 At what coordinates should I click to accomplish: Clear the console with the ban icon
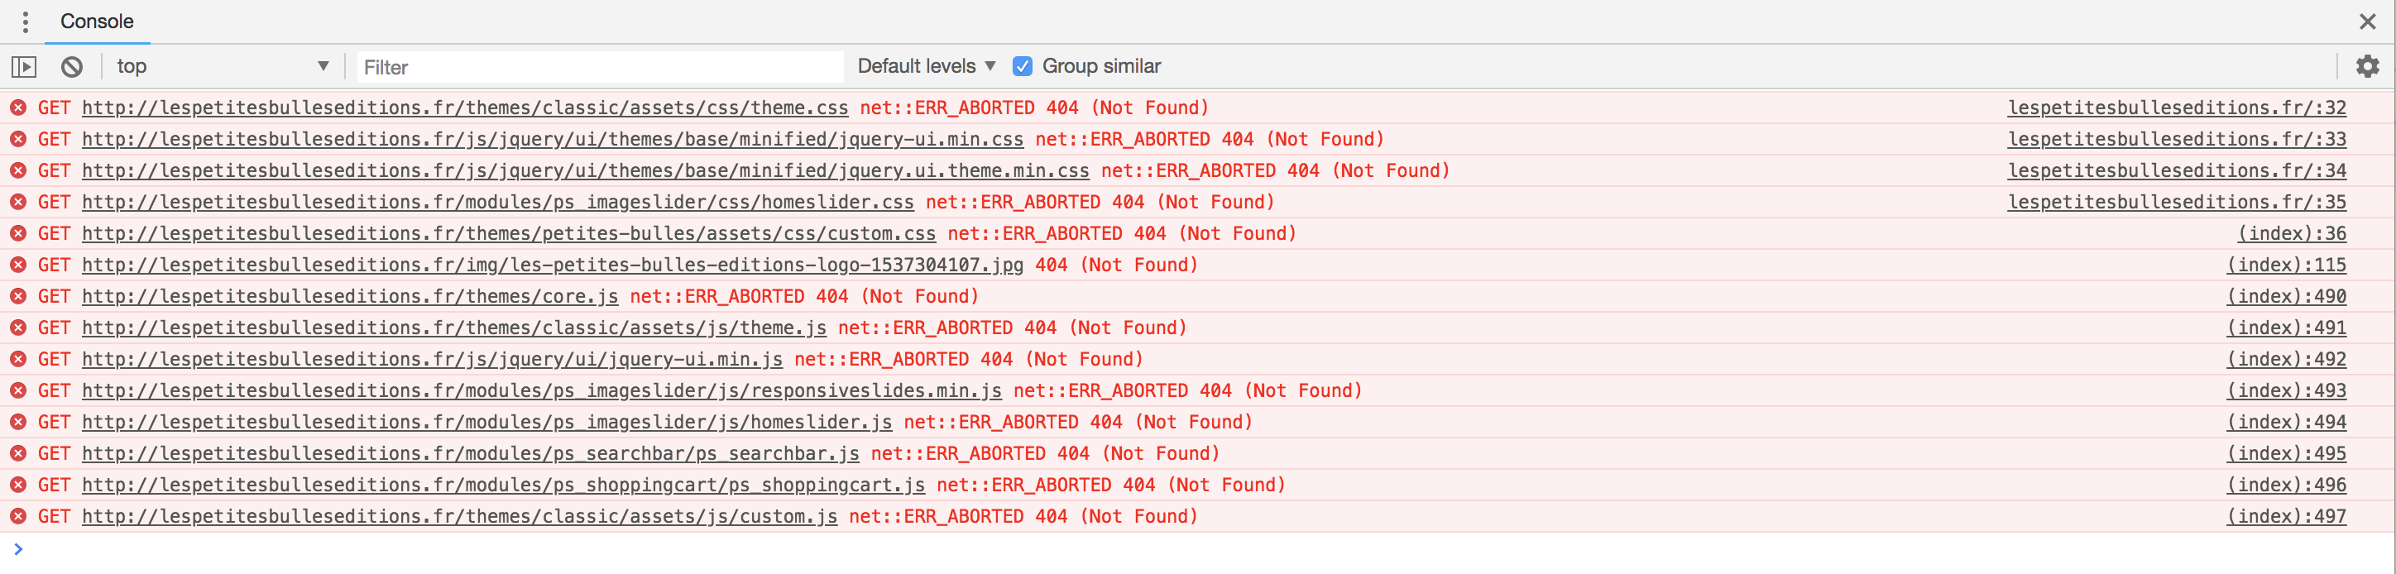pos(72,67)
